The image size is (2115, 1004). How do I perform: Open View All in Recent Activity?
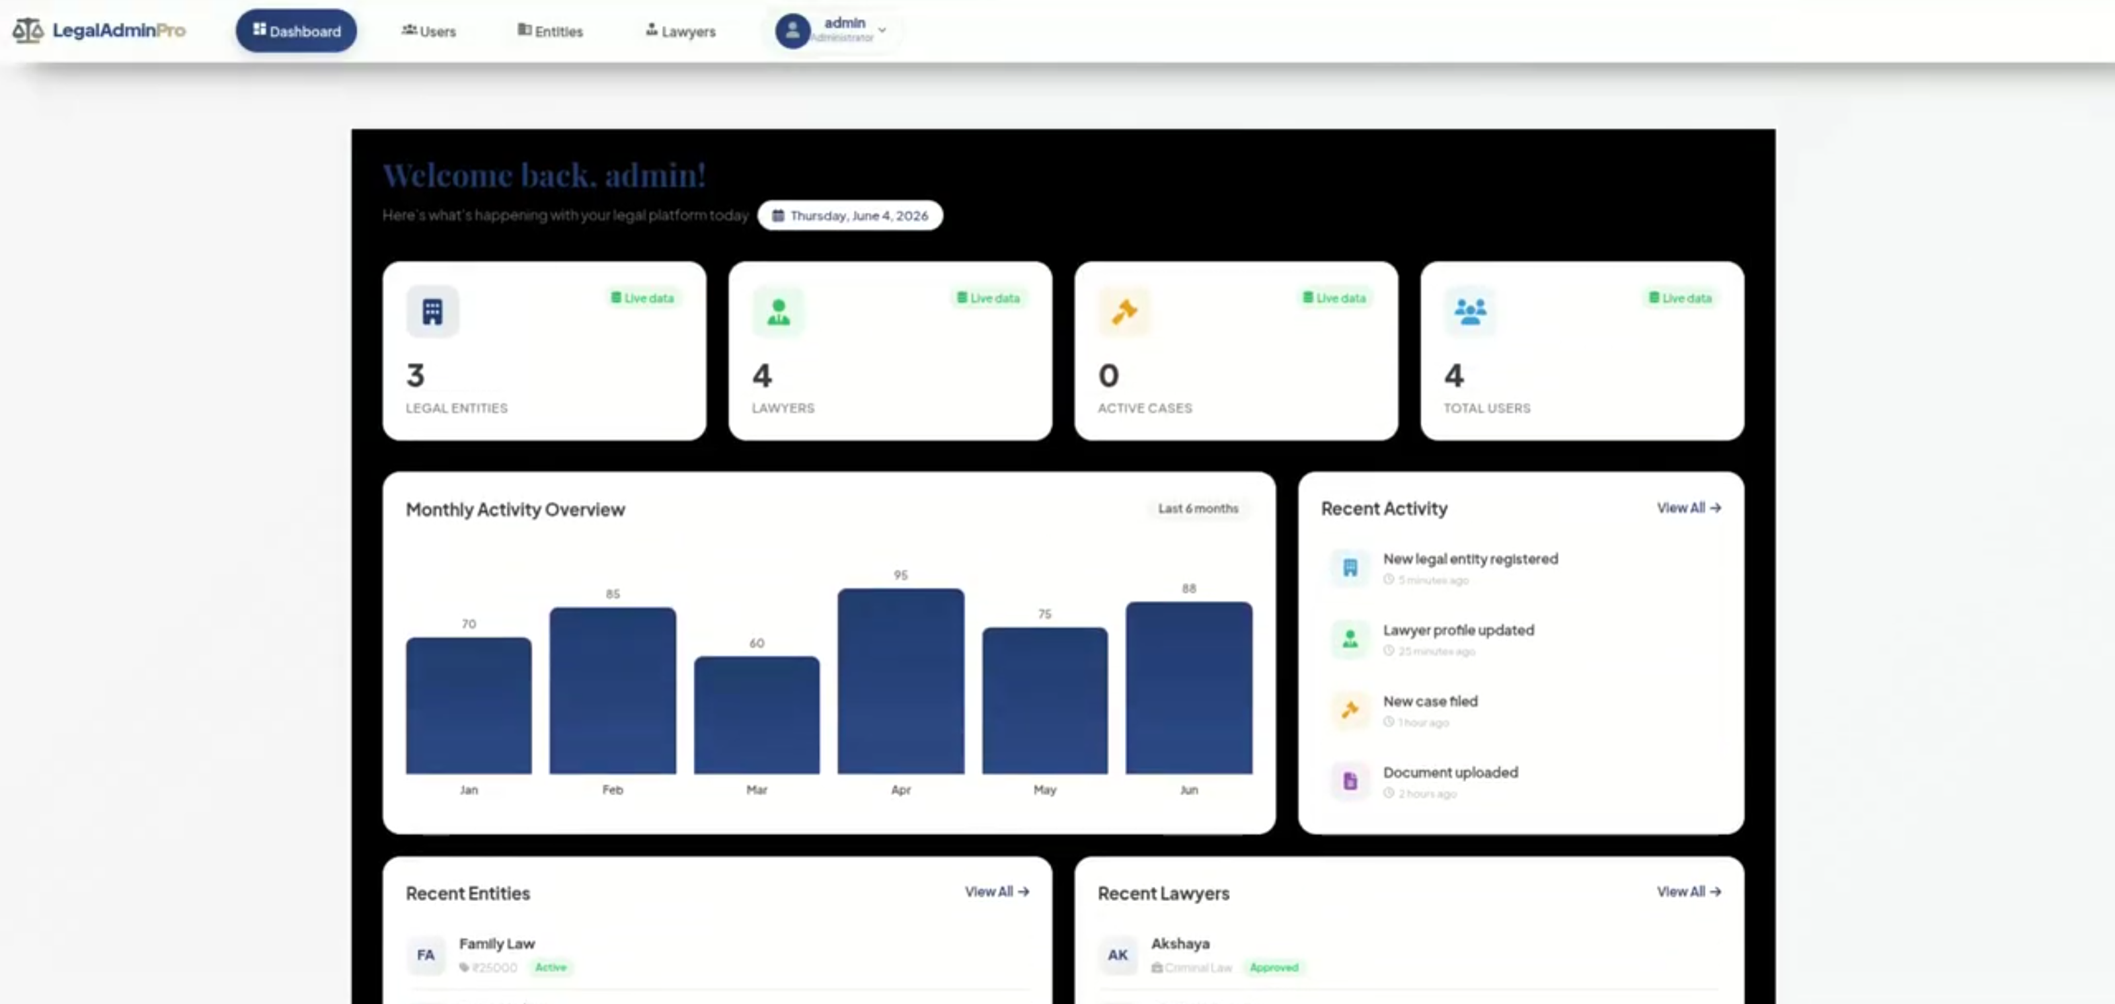click(1688, 508)
